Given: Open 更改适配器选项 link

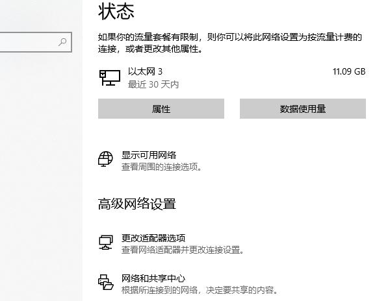Looking at the screenshot, I should (153, 238).
